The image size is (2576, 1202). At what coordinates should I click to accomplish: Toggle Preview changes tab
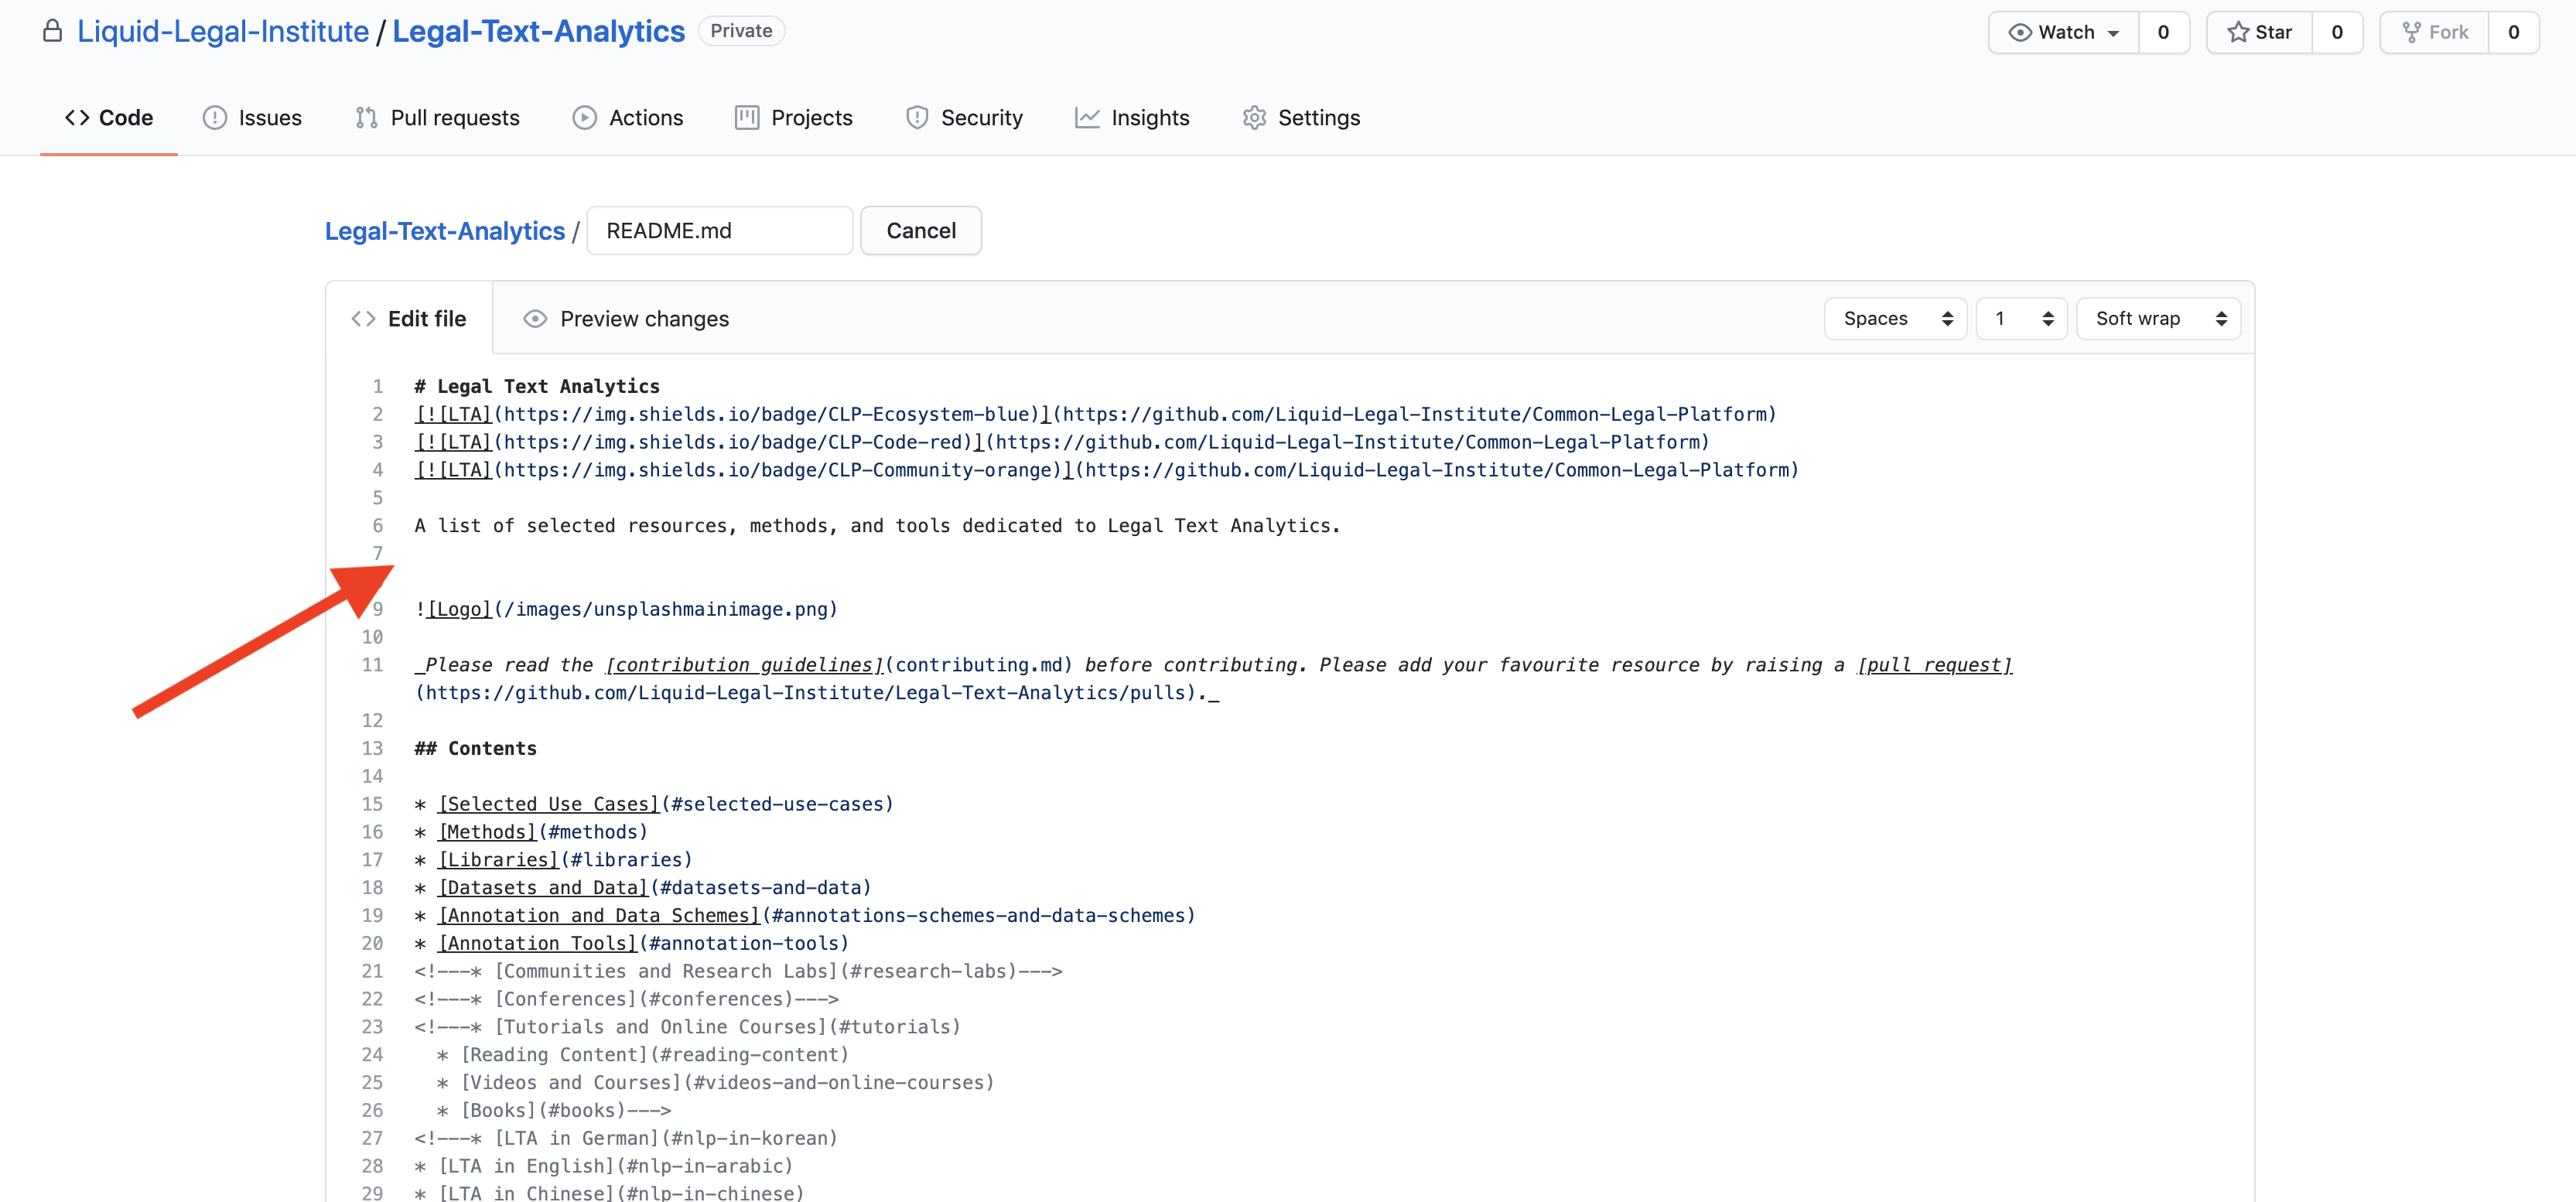tap(627, 319)
